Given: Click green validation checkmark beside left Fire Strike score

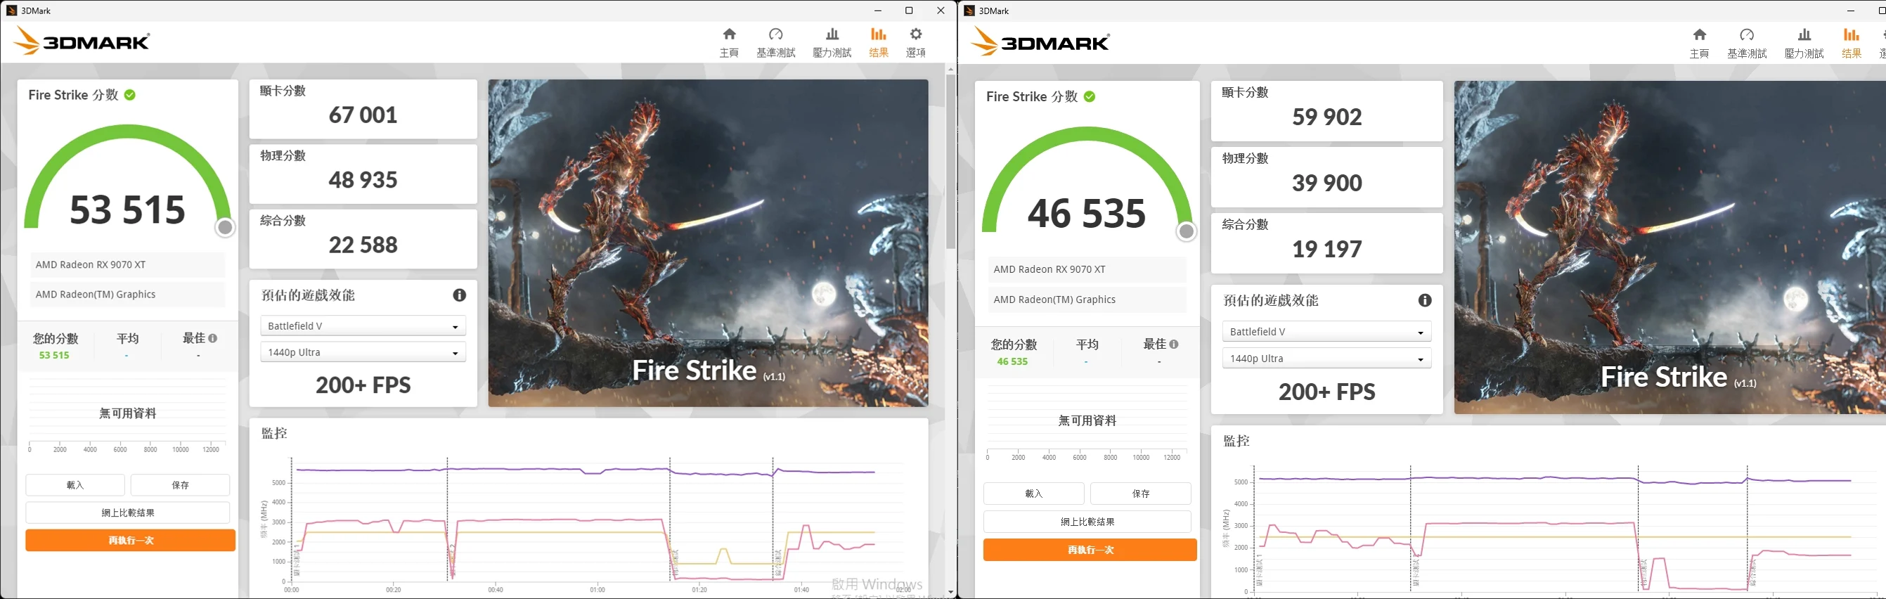Looking at the screenshot, I should [129, 95].
